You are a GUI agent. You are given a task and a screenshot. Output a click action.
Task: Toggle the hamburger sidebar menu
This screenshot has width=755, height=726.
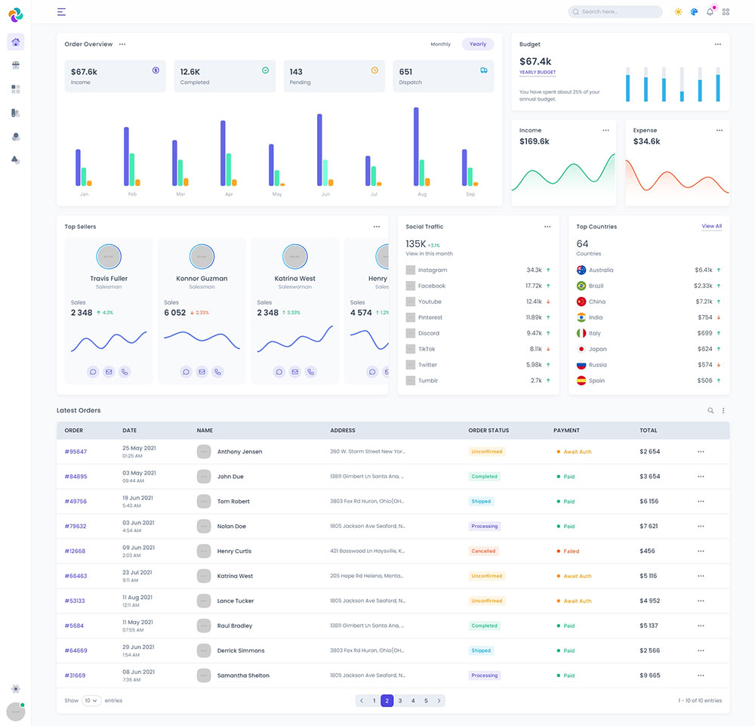61,12
